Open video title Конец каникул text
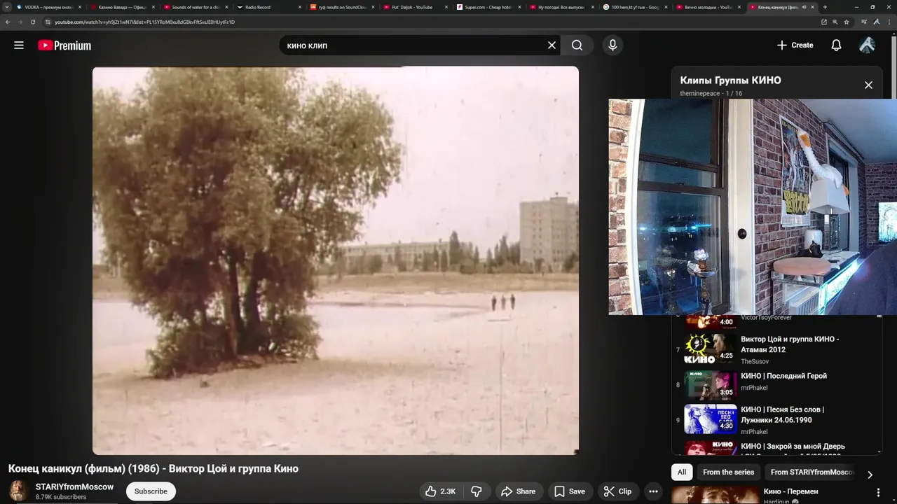 click(x=153, y=469)
